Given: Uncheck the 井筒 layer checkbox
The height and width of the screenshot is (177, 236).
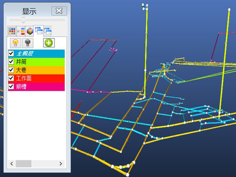Looking at the screenshot, I should click(x=11, y=61).
